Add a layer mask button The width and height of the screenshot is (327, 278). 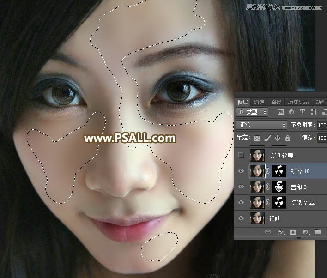pyautogui.click(x=293, y=232)
